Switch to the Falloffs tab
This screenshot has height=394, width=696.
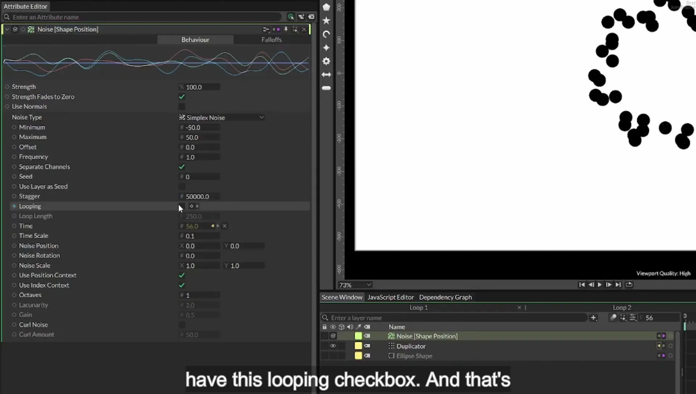pos(272,40)
